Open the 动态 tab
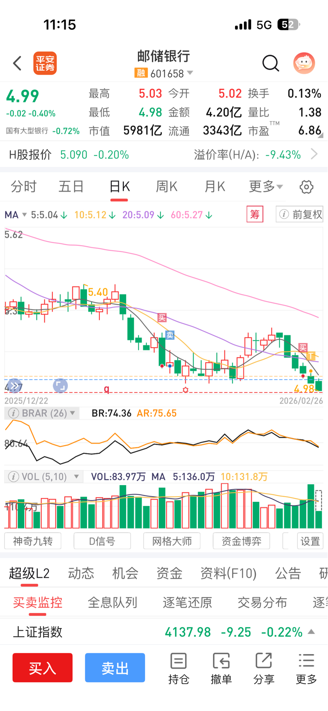Screen dimensions: 328x711 click(81, 573)
